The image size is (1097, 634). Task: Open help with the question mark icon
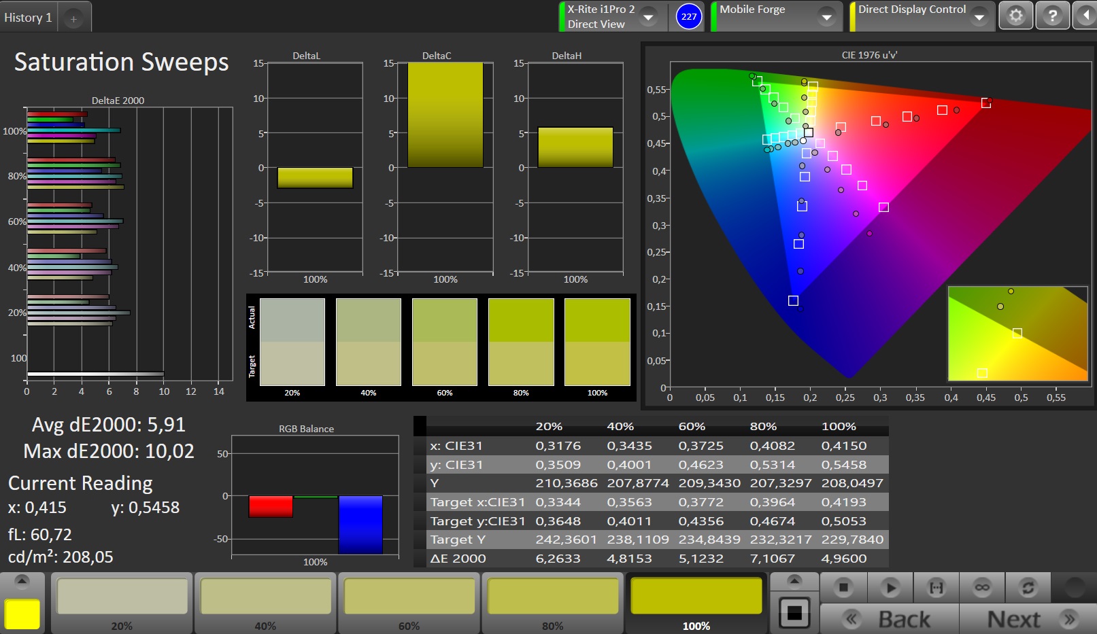click(x=1052, y=16)
